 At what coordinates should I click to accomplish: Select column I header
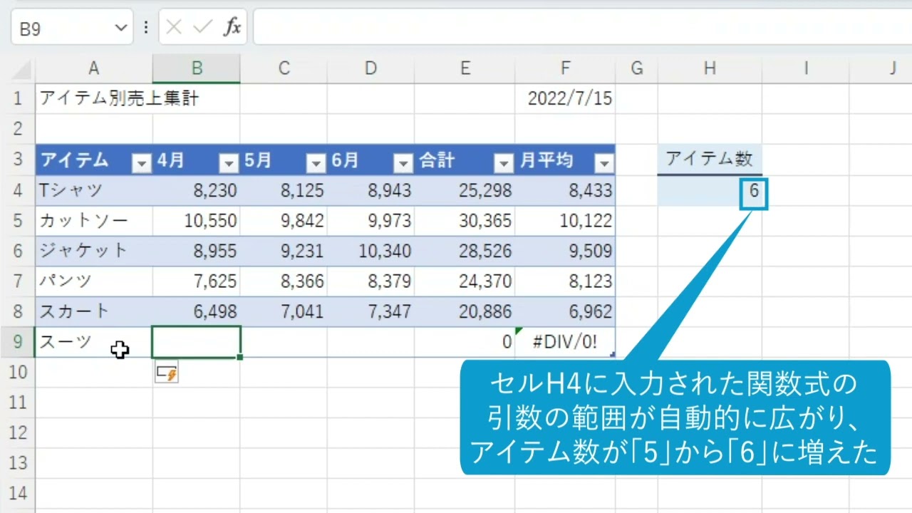[x=806, y=68]
